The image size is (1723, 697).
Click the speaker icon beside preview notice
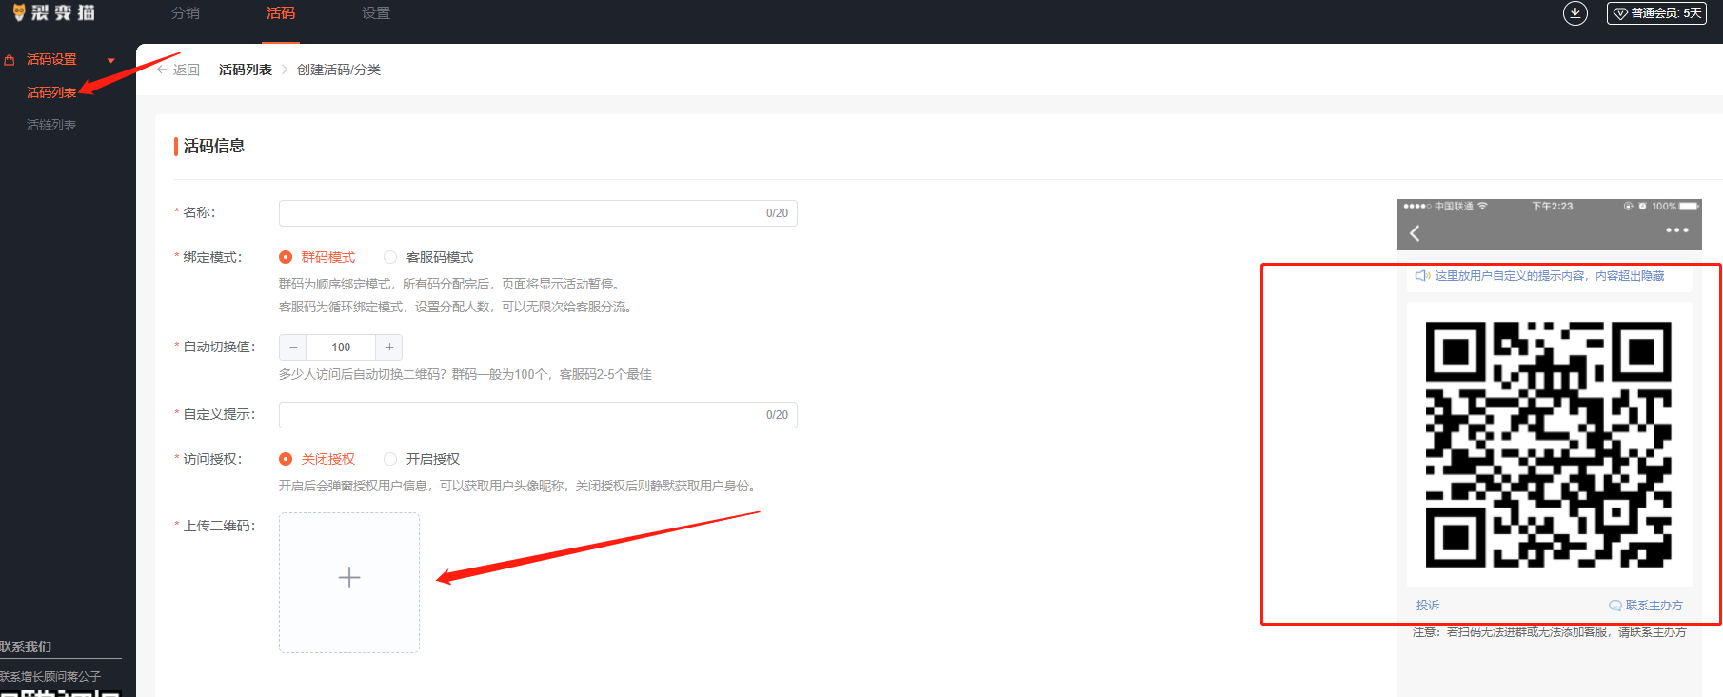(x=1422, y=276)
